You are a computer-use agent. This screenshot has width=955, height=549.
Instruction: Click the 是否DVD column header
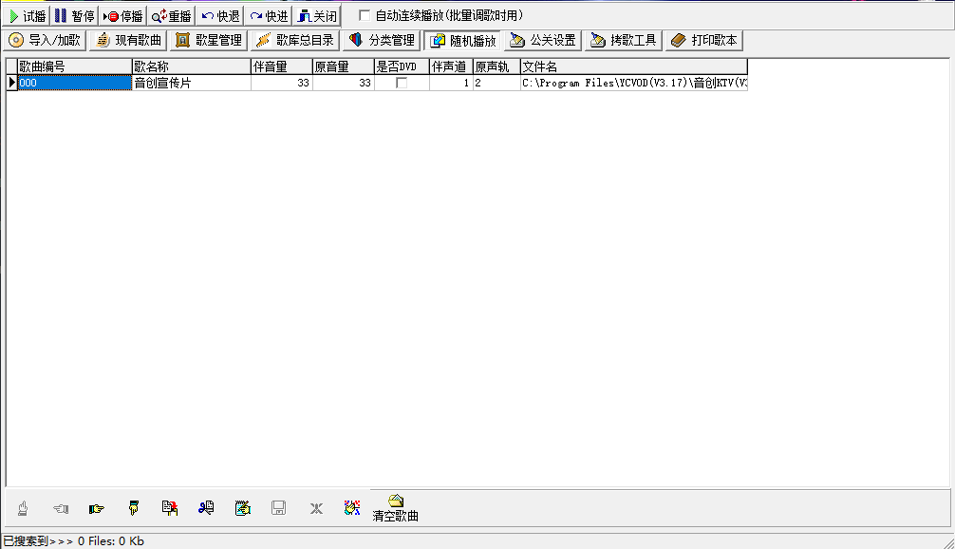tap(402, 66)
